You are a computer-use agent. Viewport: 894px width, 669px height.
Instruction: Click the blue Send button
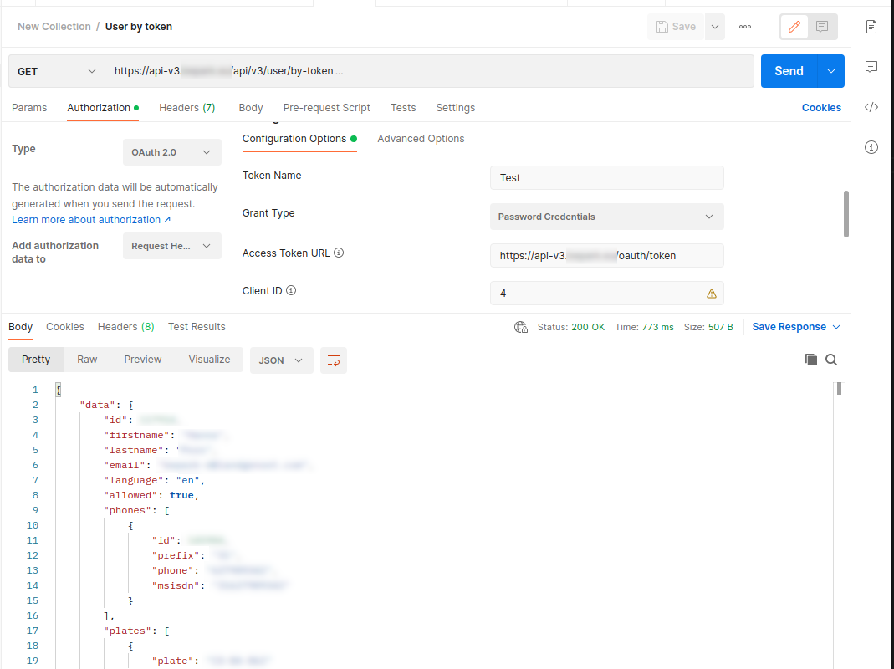point(789,71)
